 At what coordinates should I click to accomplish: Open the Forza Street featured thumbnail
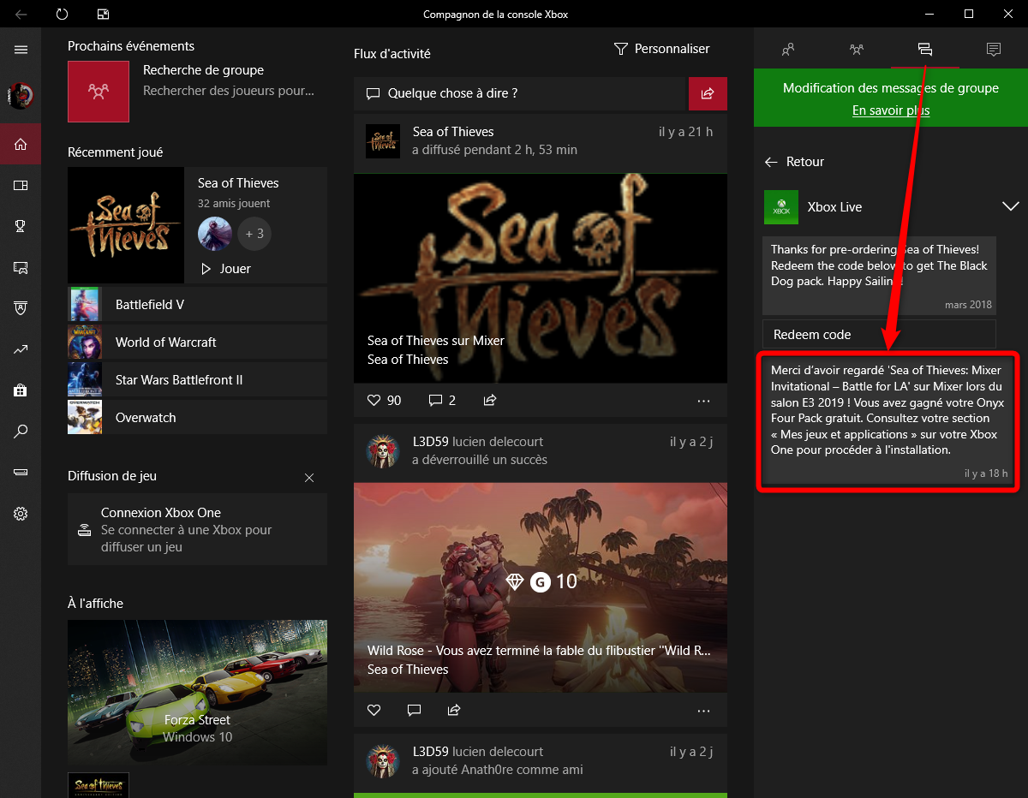coord(197,693)
